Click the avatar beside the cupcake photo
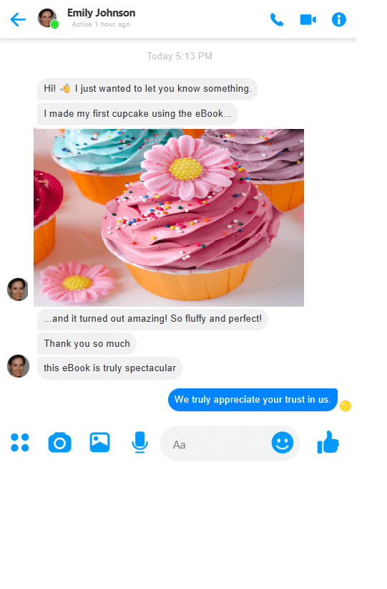The width and height of the screenshot is (387, 589). pyautogui.click(x=18, y=289)
